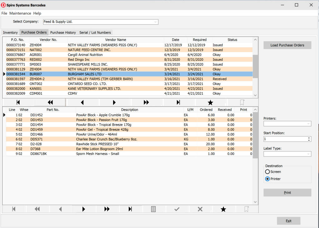Click the star icon in line items navigator

(x=223, y=209)
